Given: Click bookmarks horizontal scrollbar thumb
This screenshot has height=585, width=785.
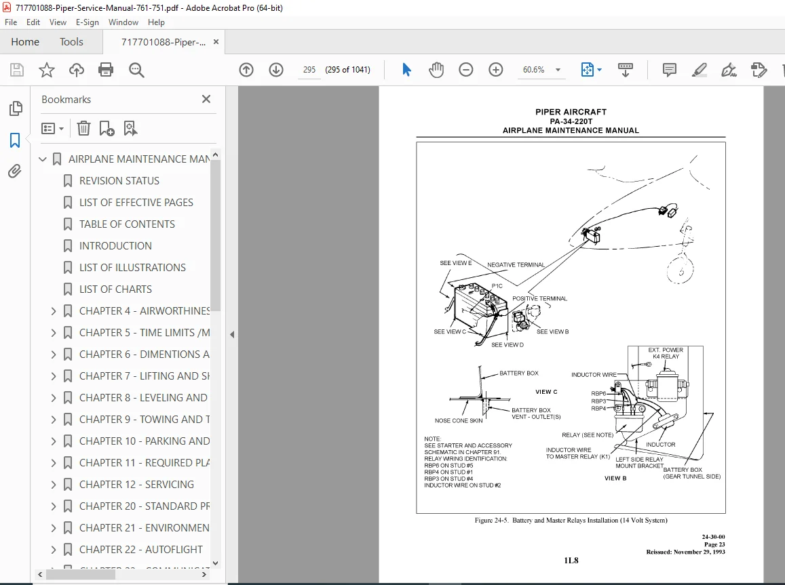Looking at the screenshot, I should (x=81, y=575).
